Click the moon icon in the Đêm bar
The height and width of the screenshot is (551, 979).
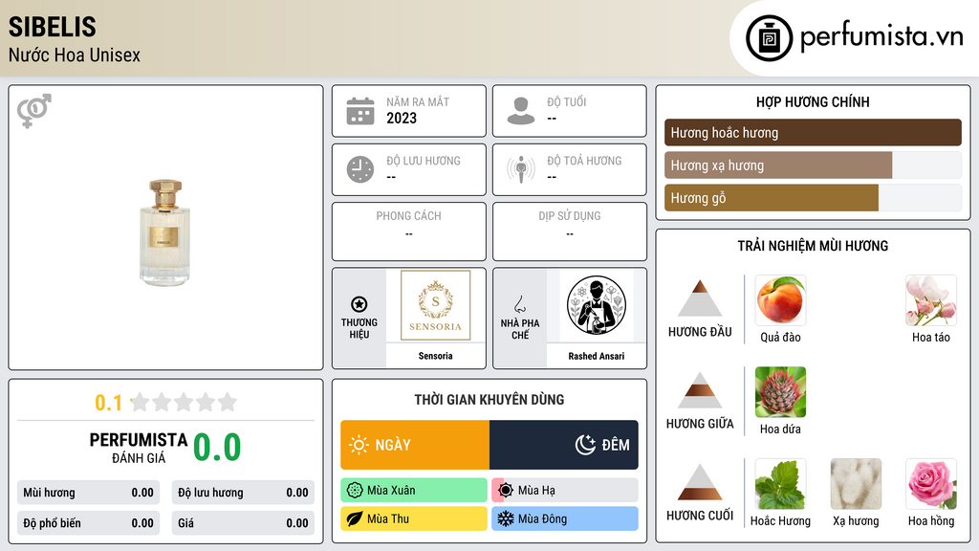coord(585,445)
